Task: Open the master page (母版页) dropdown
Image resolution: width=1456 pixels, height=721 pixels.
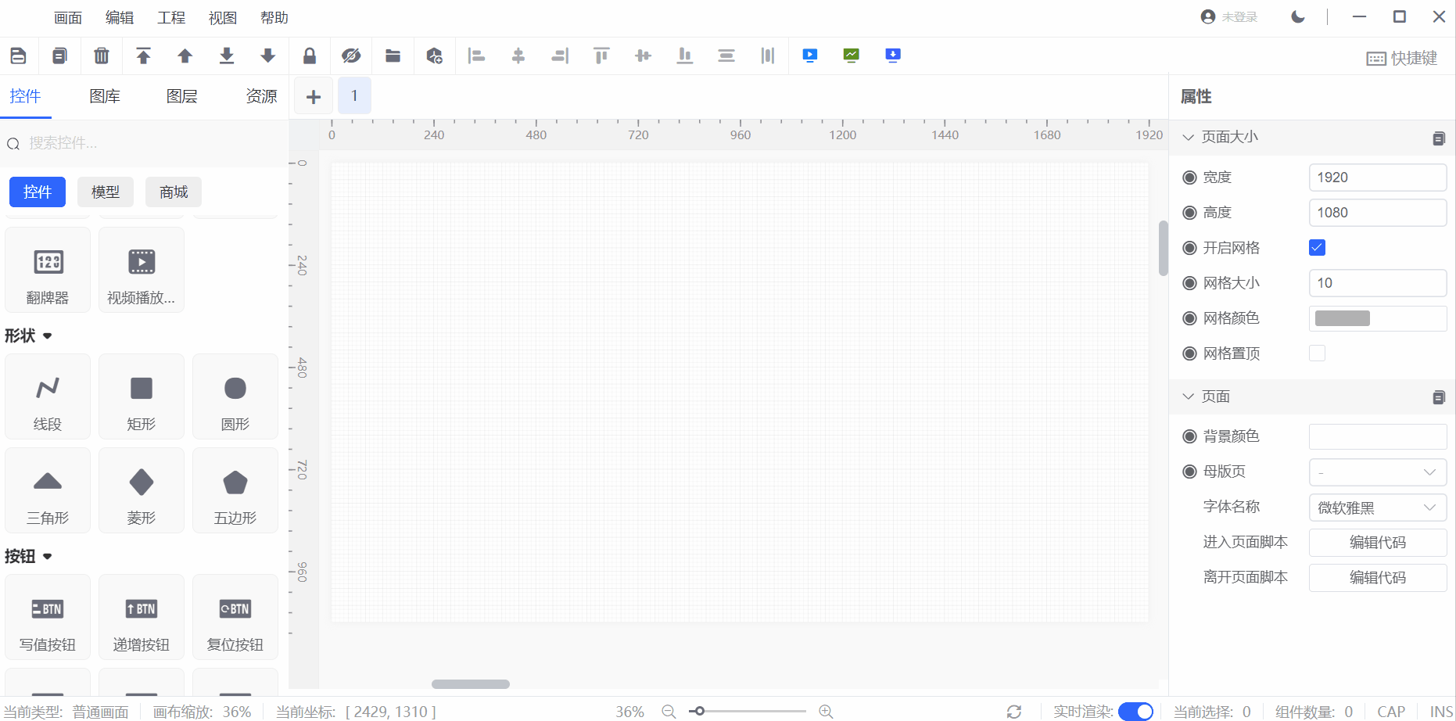Action: pyautogui.click(x=1377, y=472)
